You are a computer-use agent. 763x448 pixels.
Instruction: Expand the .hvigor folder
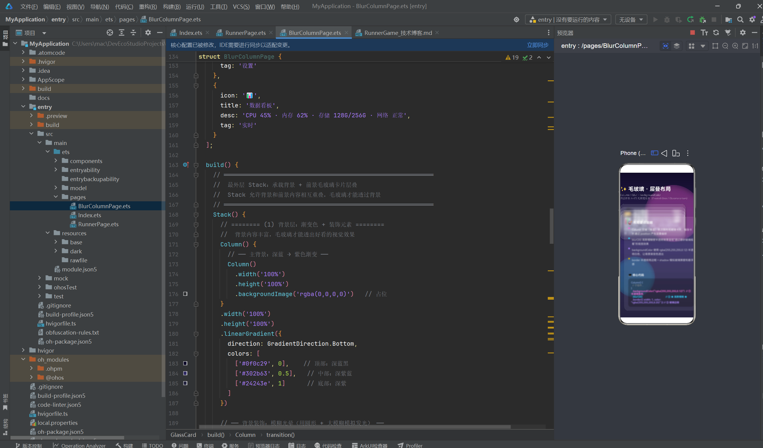coord(23,61)
